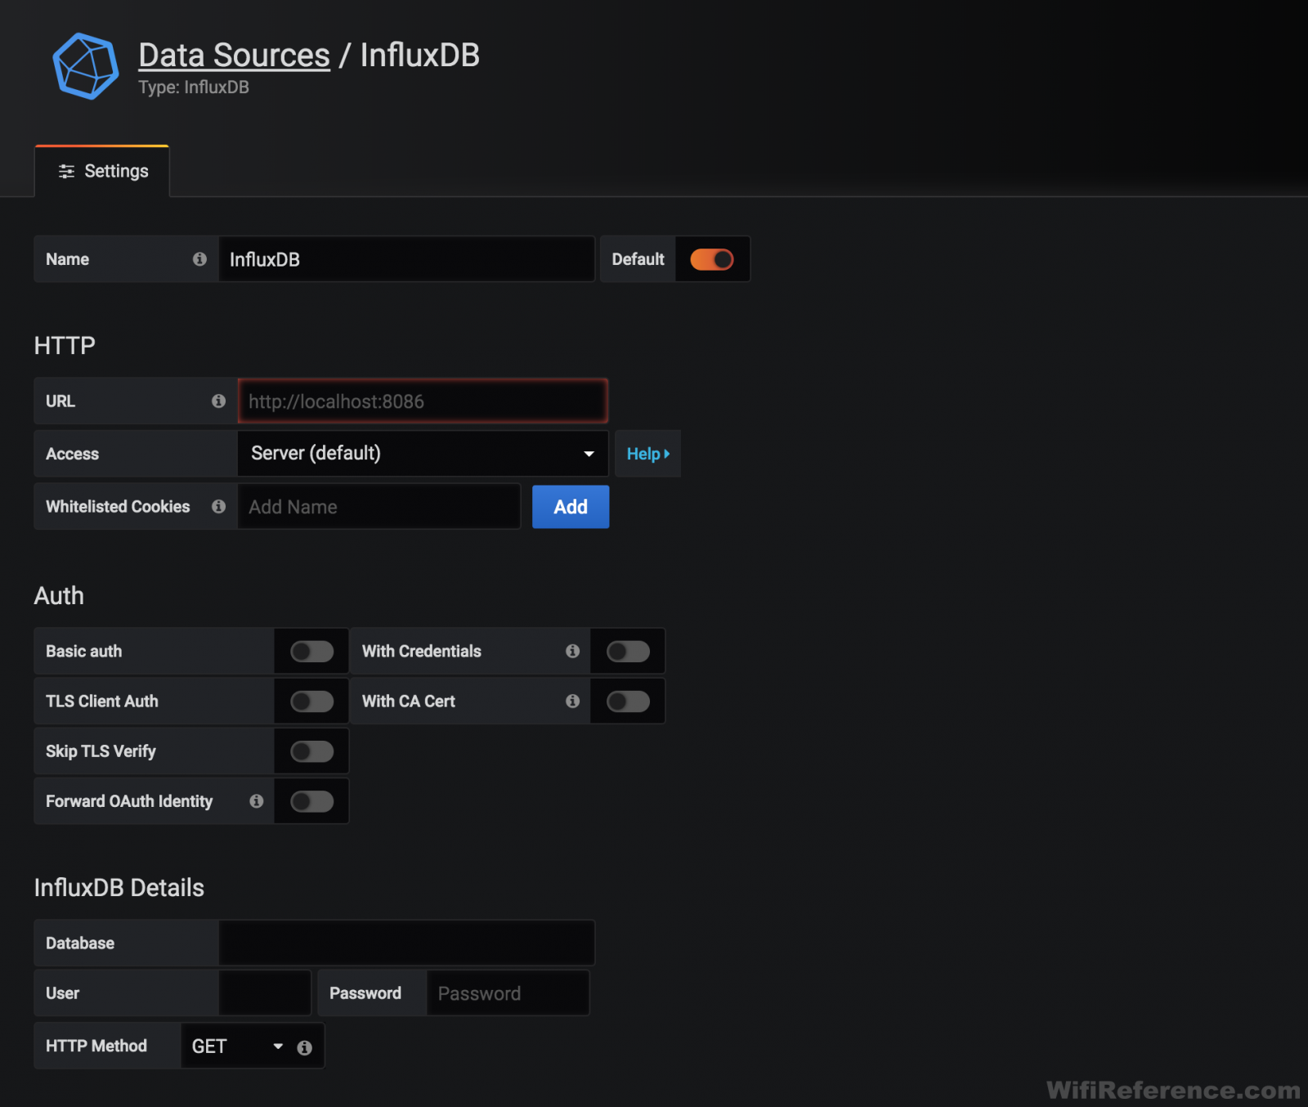
Task: Click the info icon next to HTTP Method
Action: (304, 1047)
